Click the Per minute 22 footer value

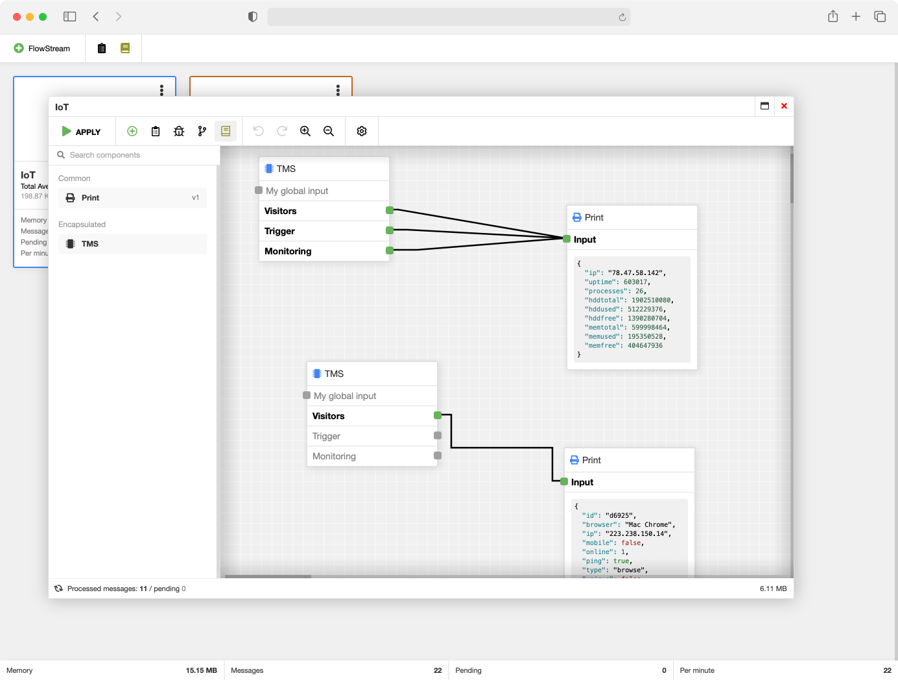coord(887,670)
